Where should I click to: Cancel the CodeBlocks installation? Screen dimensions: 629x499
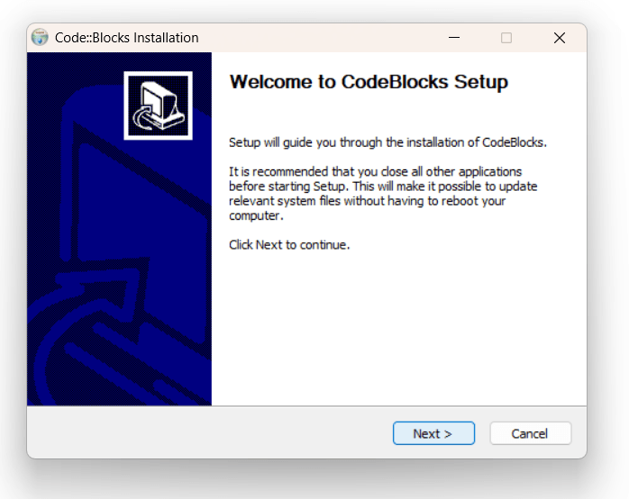click(530, 433)
